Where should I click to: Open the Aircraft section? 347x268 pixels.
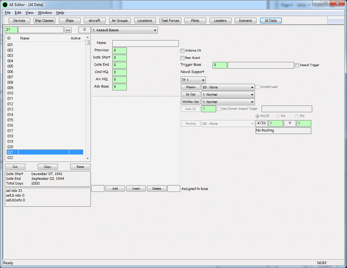(95, 21)
